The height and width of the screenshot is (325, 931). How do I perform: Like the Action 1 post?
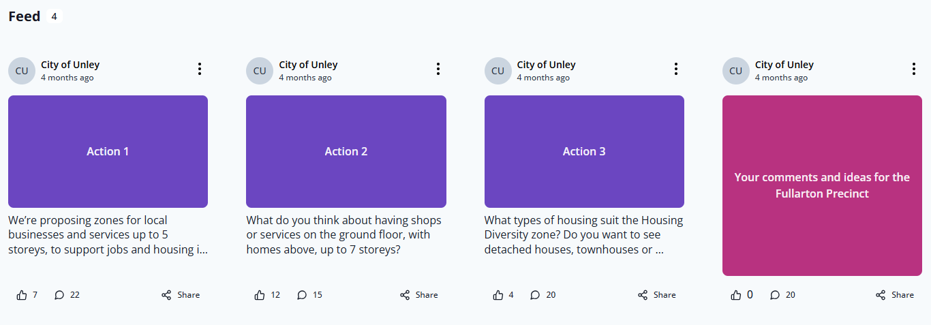(x=22, y=295)
